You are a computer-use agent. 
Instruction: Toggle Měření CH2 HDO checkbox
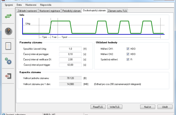pos(128,54)
